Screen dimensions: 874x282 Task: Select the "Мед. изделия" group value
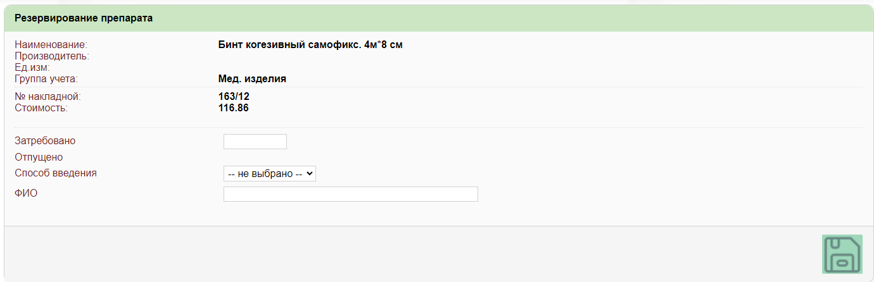click(252, 79)
